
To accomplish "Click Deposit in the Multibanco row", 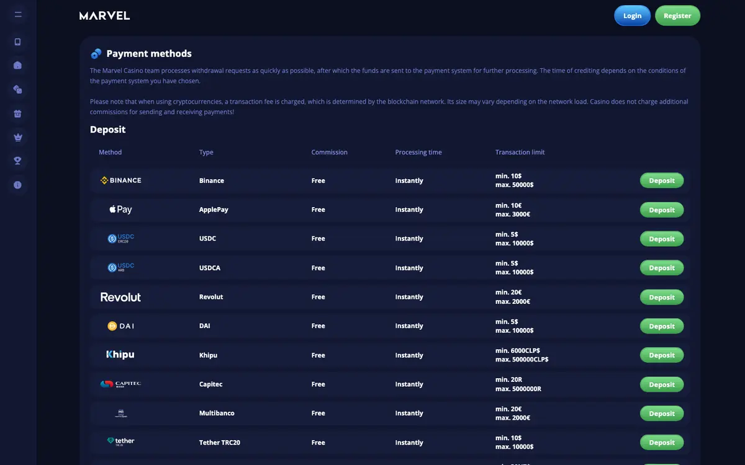I will tap(662, 414).
